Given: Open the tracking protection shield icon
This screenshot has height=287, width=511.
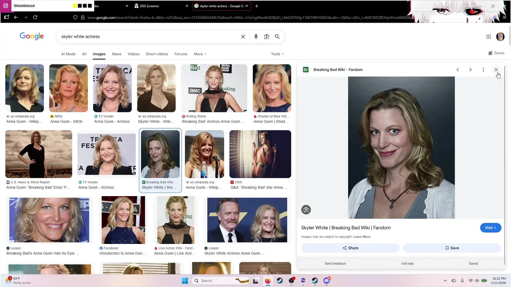Looking at the screenshot, I should [x=75, y=17].
